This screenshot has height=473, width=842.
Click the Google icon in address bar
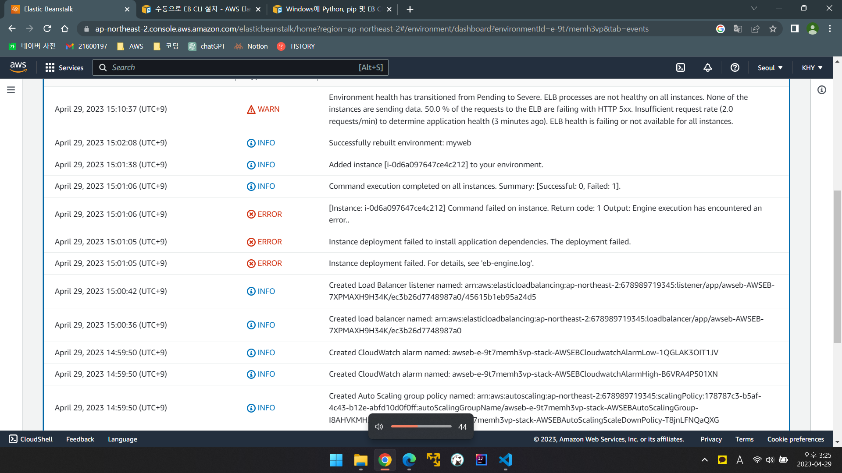(720, 28)
